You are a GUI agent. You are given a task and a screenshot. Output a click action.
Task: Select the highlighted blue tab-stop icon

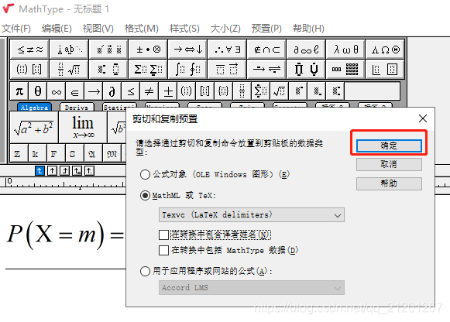(40, 171)
